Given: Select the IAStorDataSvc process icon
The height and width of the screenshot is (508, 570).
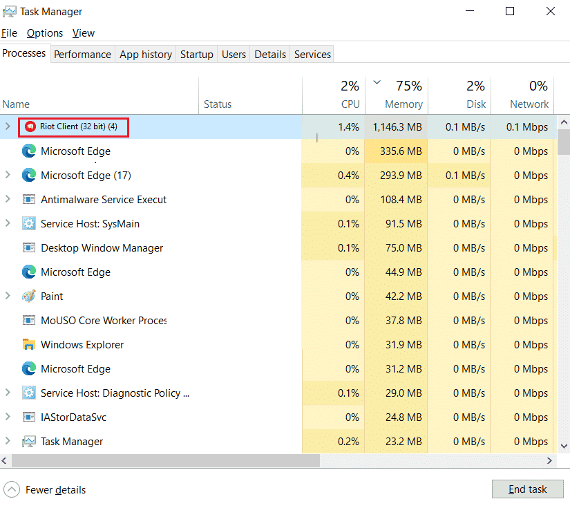Looking at the screenshot, I should pos(28,417).
